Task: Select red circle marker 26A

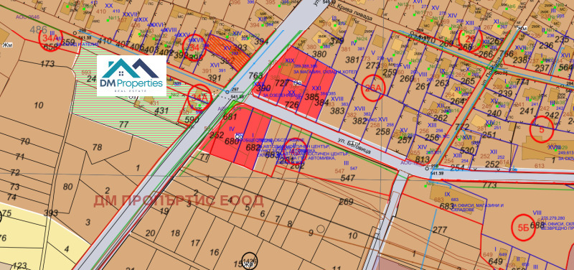Action: tap(374, 88)
